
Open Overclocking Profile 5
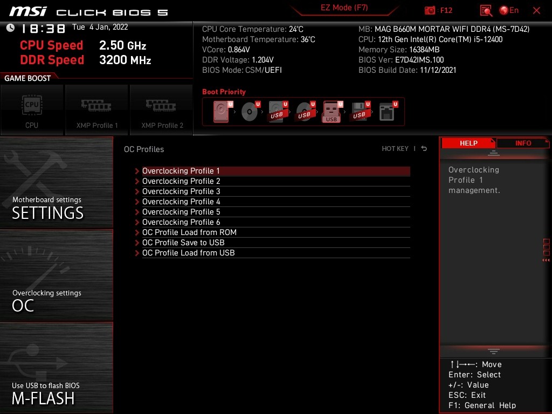pyautogui.click(x=275, y=211)
